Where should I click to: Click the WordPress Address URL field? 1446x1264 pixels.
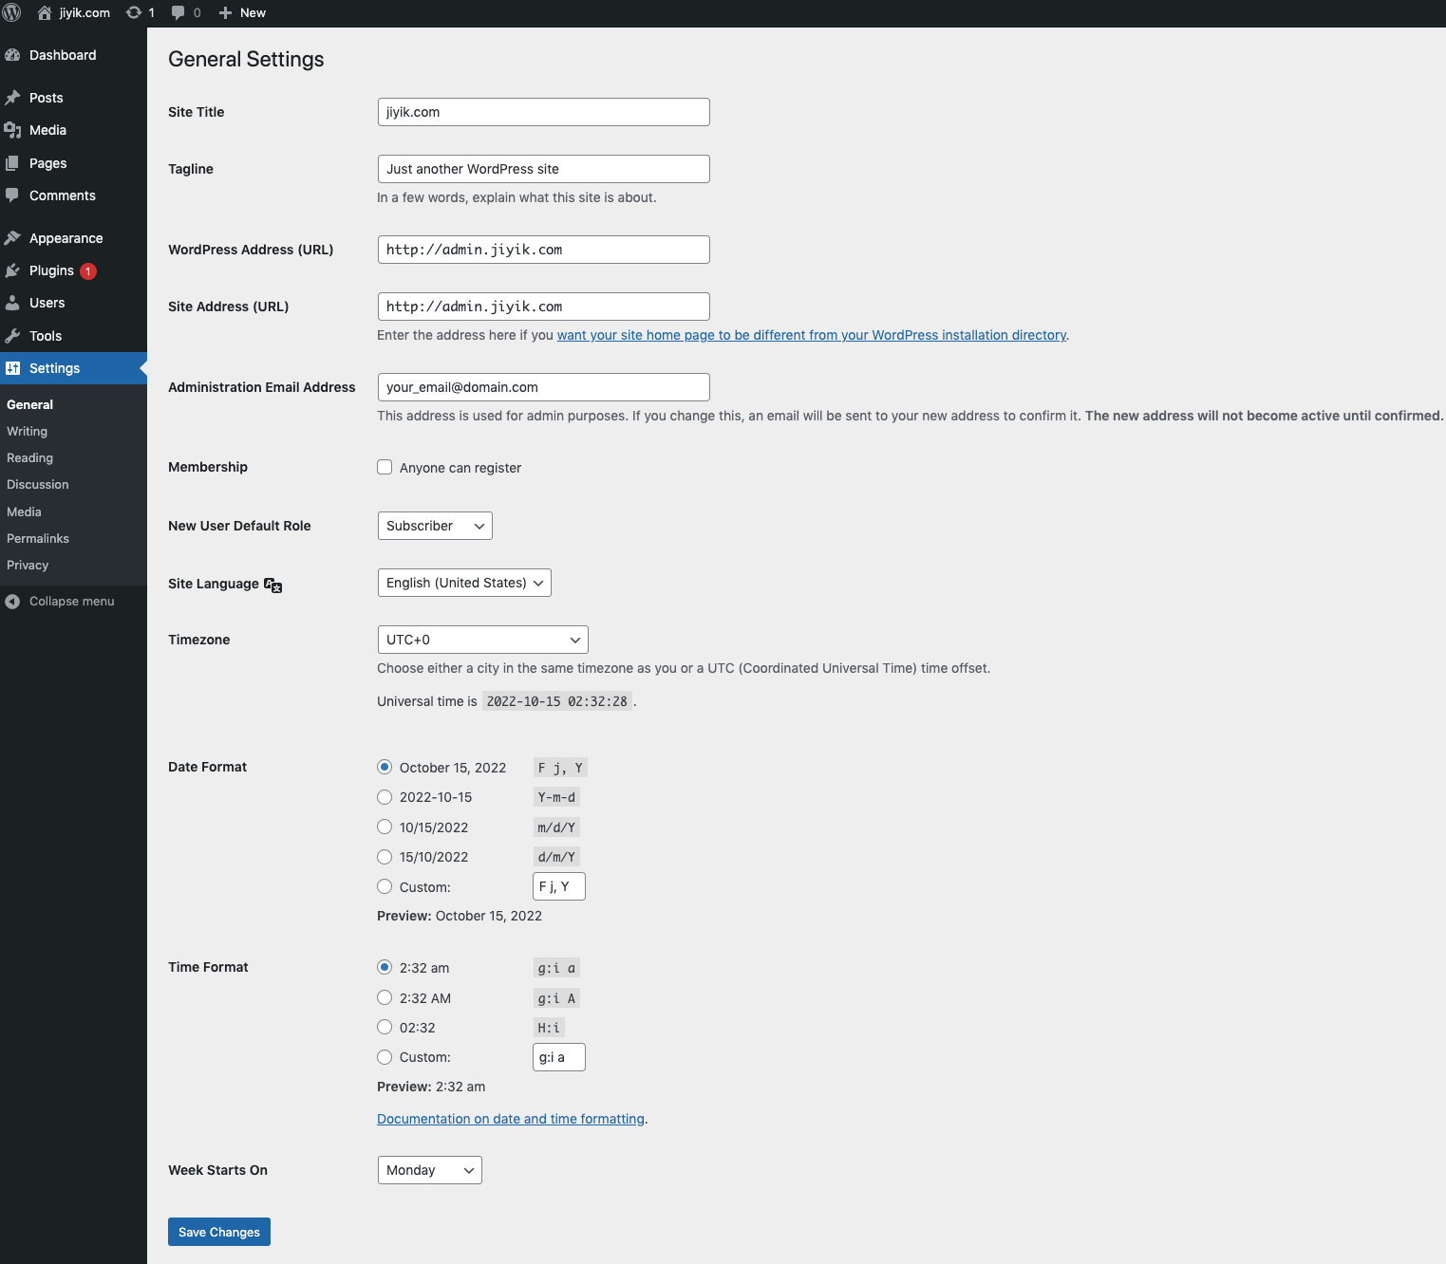coord(543,250)
